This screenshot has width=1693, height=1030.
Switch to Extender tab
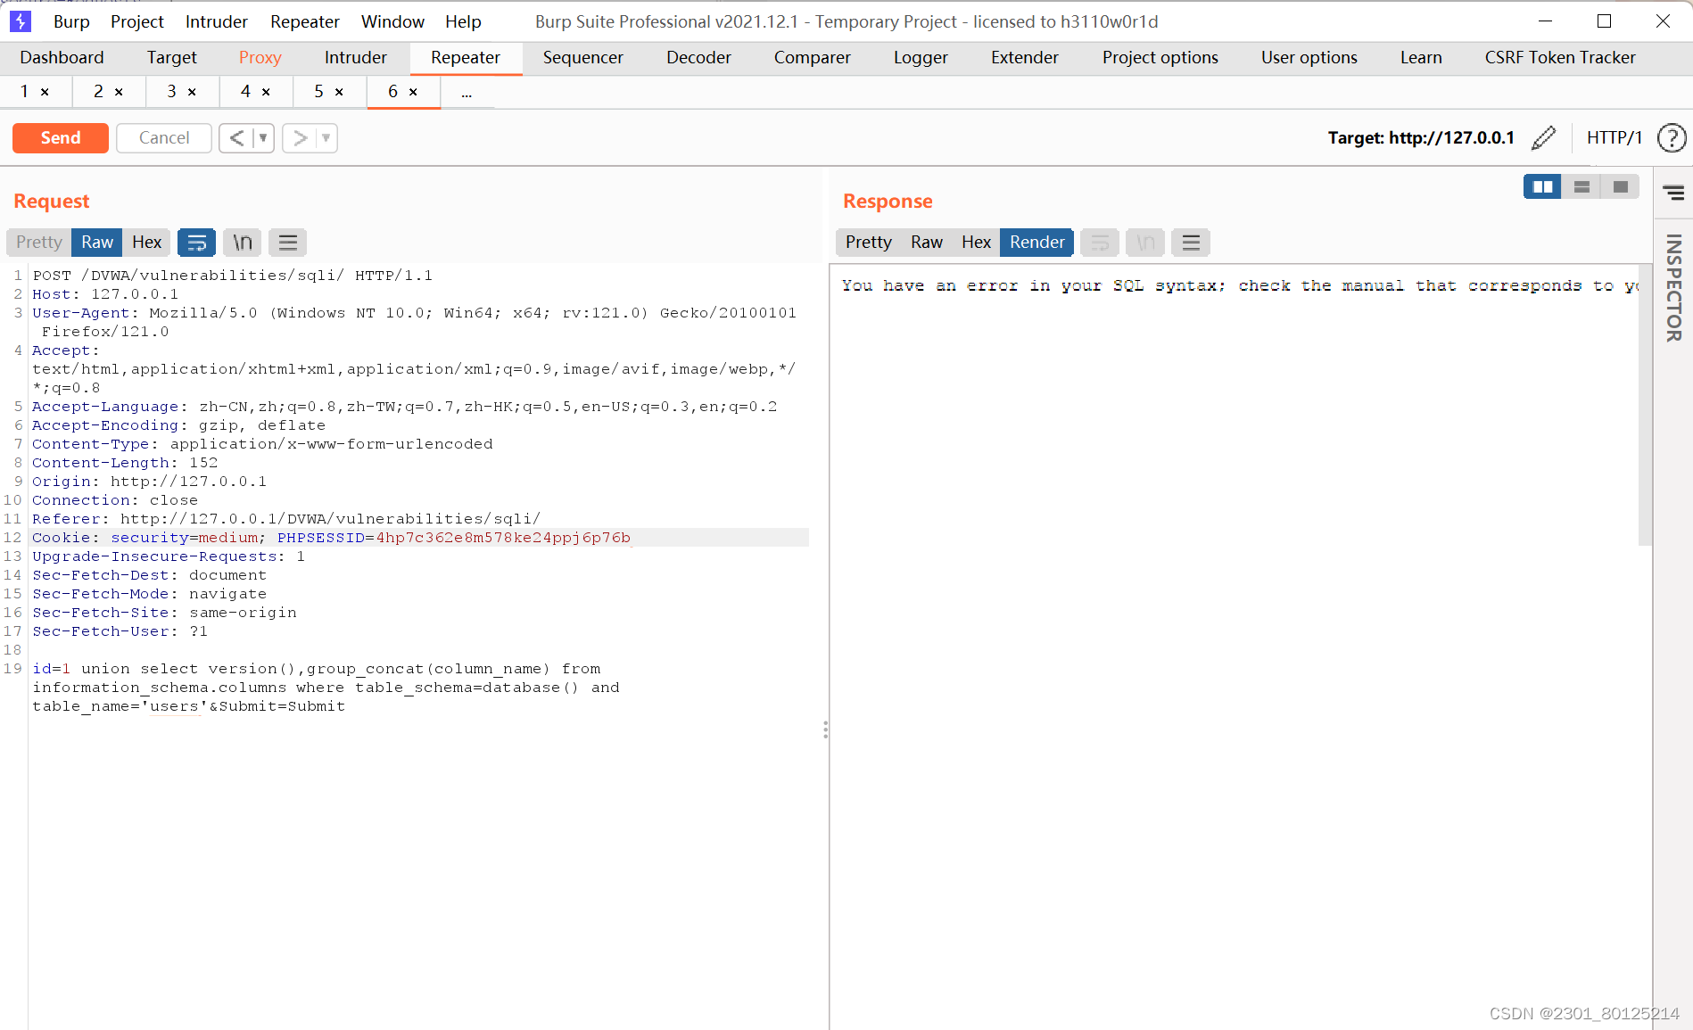[x=1024, y=58]
